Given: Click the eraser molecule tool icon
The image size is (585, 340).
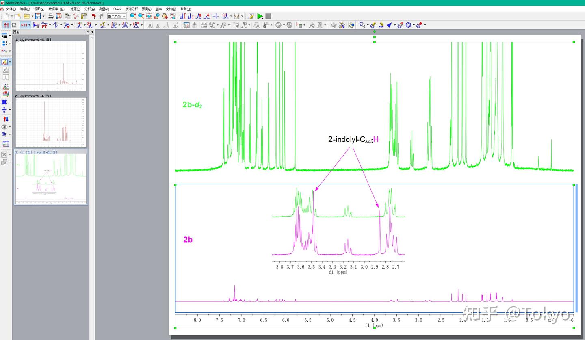Looking at the screenshot, I should (x=400, y=25).
